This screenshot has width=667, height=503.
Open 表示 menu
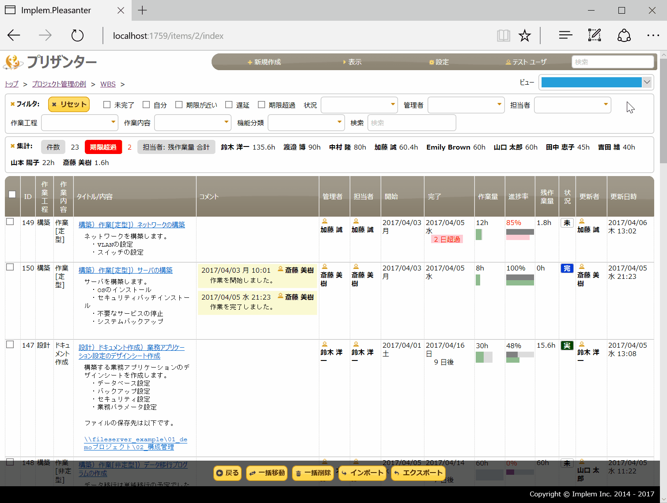coord(352,62)
